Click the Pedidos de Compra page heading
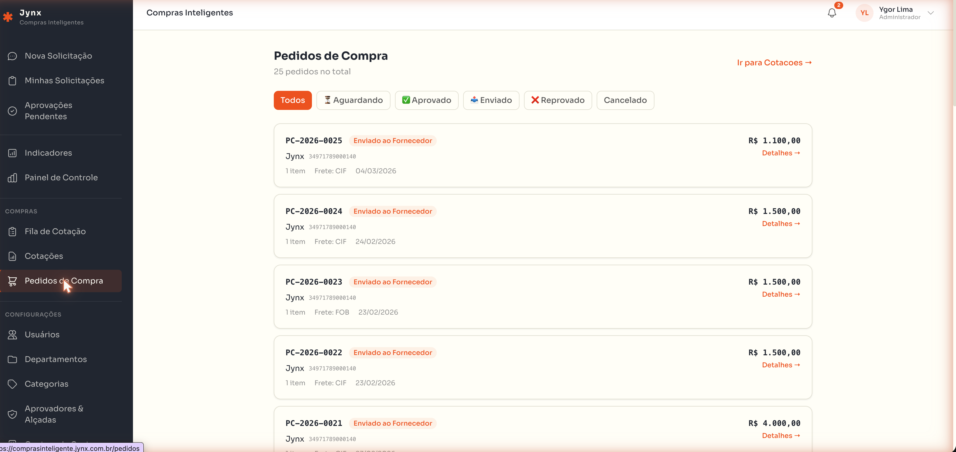 (331, 56)
